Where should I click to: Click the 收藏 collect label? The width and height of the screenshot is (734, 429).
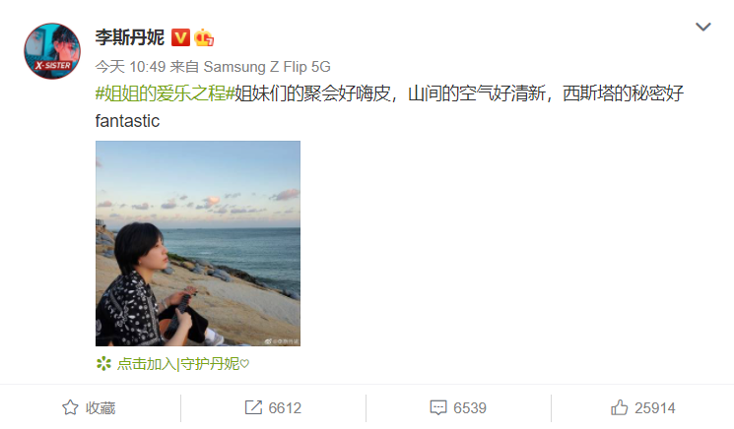click(100, 408)
